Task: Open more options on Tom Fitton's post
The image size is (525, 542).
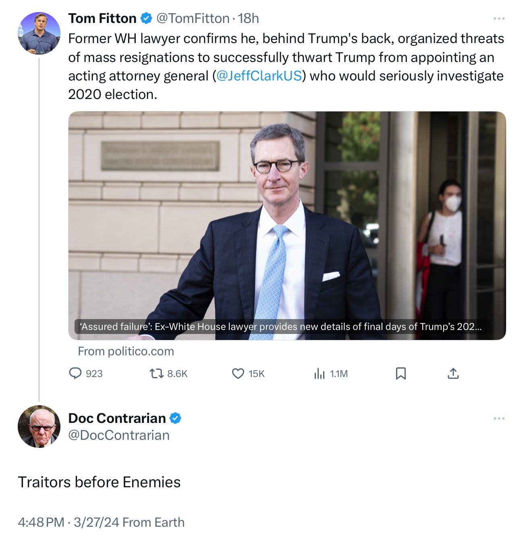Action: (x=499, y=19)
